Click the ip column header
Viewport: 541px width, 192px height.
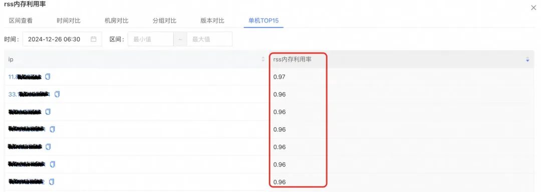[137, 59]
